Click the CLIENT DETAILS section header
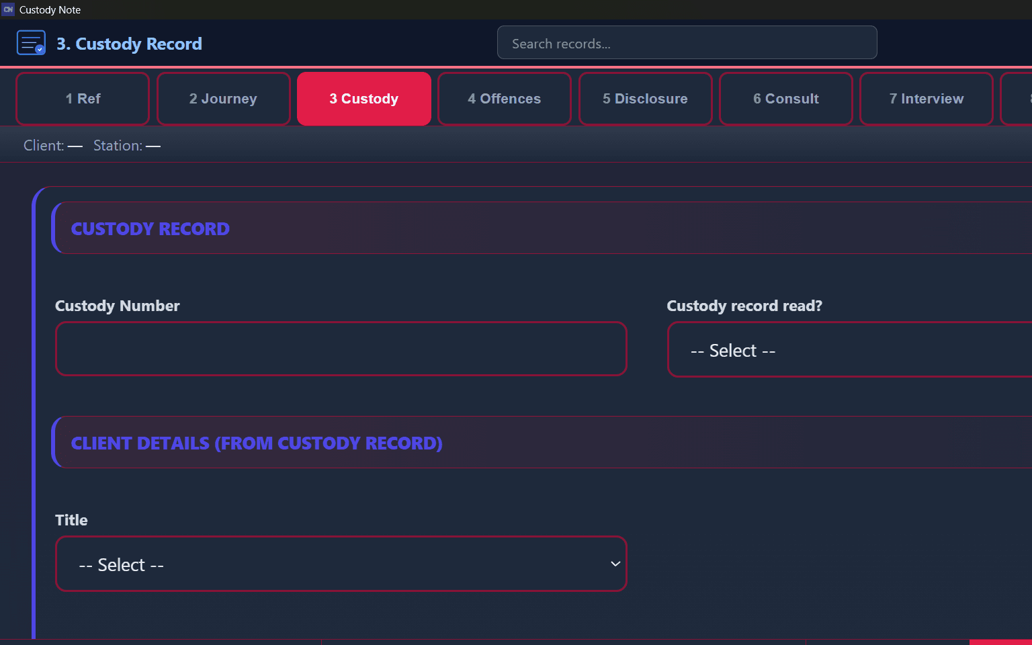The width and height of the screenshot is (1032, 645). point(257,443)
